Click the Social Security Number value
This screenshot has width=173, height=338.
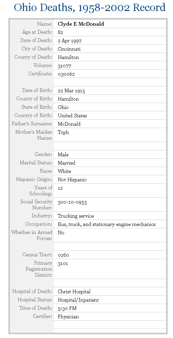72,202
